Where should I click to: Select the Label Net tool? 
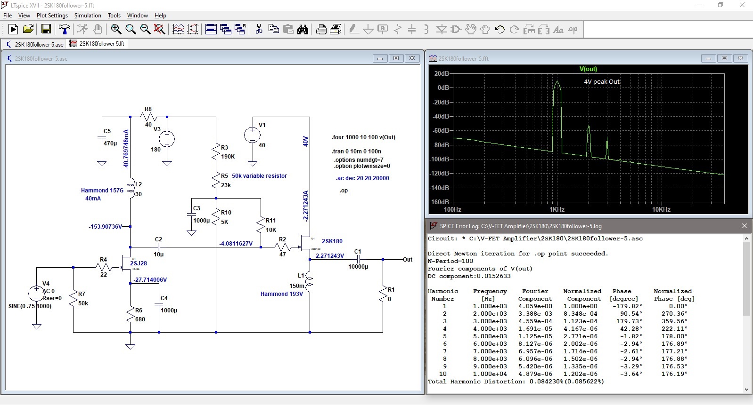[x=383, y=29]
